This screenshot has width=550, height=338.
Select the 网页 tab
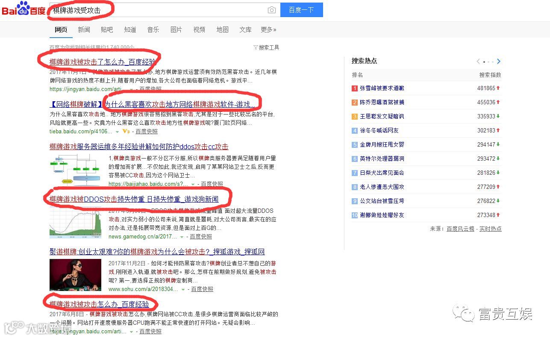[x=61, y=29]
